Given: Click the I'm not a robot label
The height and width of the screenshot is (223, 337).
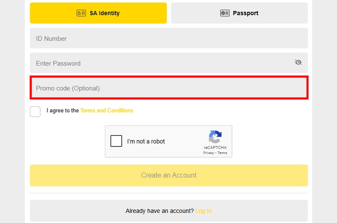Looking at the screenshot, I should click(x=146, y=141).
